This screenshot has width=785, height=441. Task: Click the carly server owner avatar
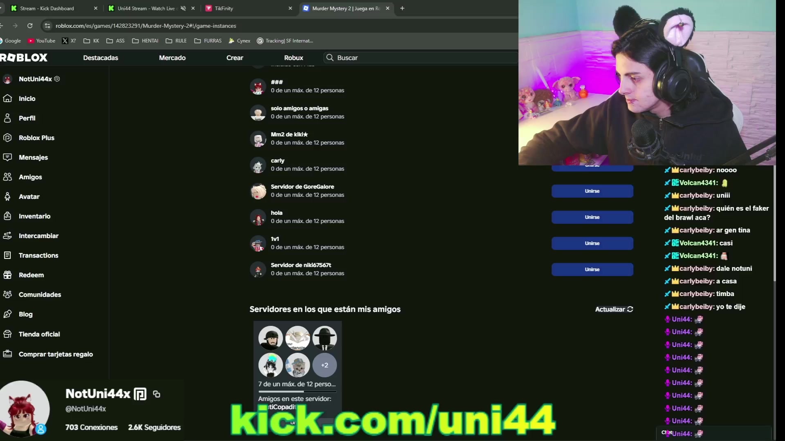tap(258, 165)
